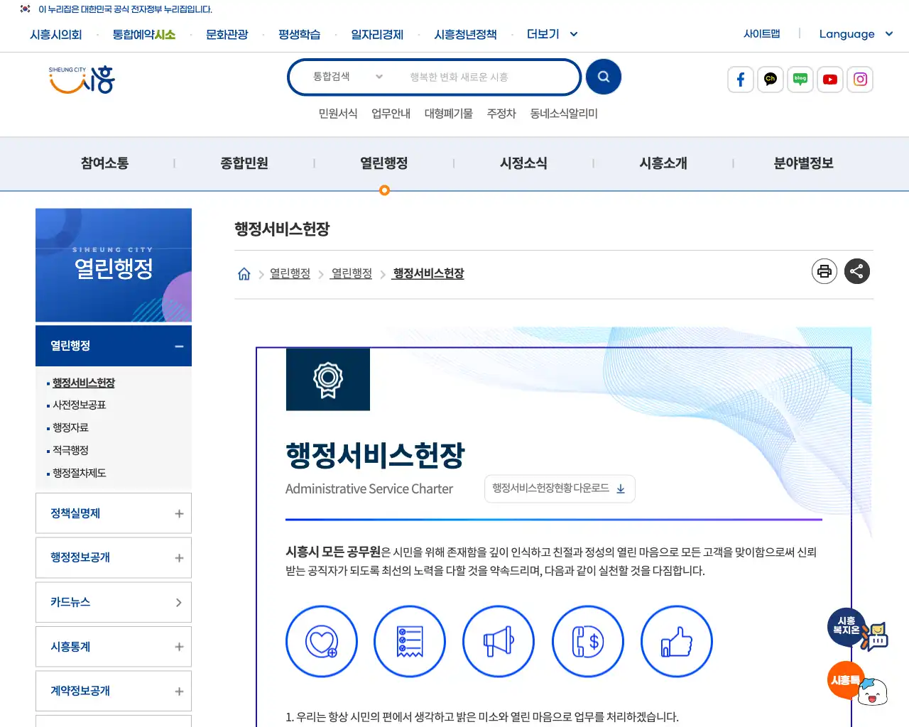Open the Language selector dropdown
The height and width of the screenshot is (727, 909).
click(x=856, y=34)
